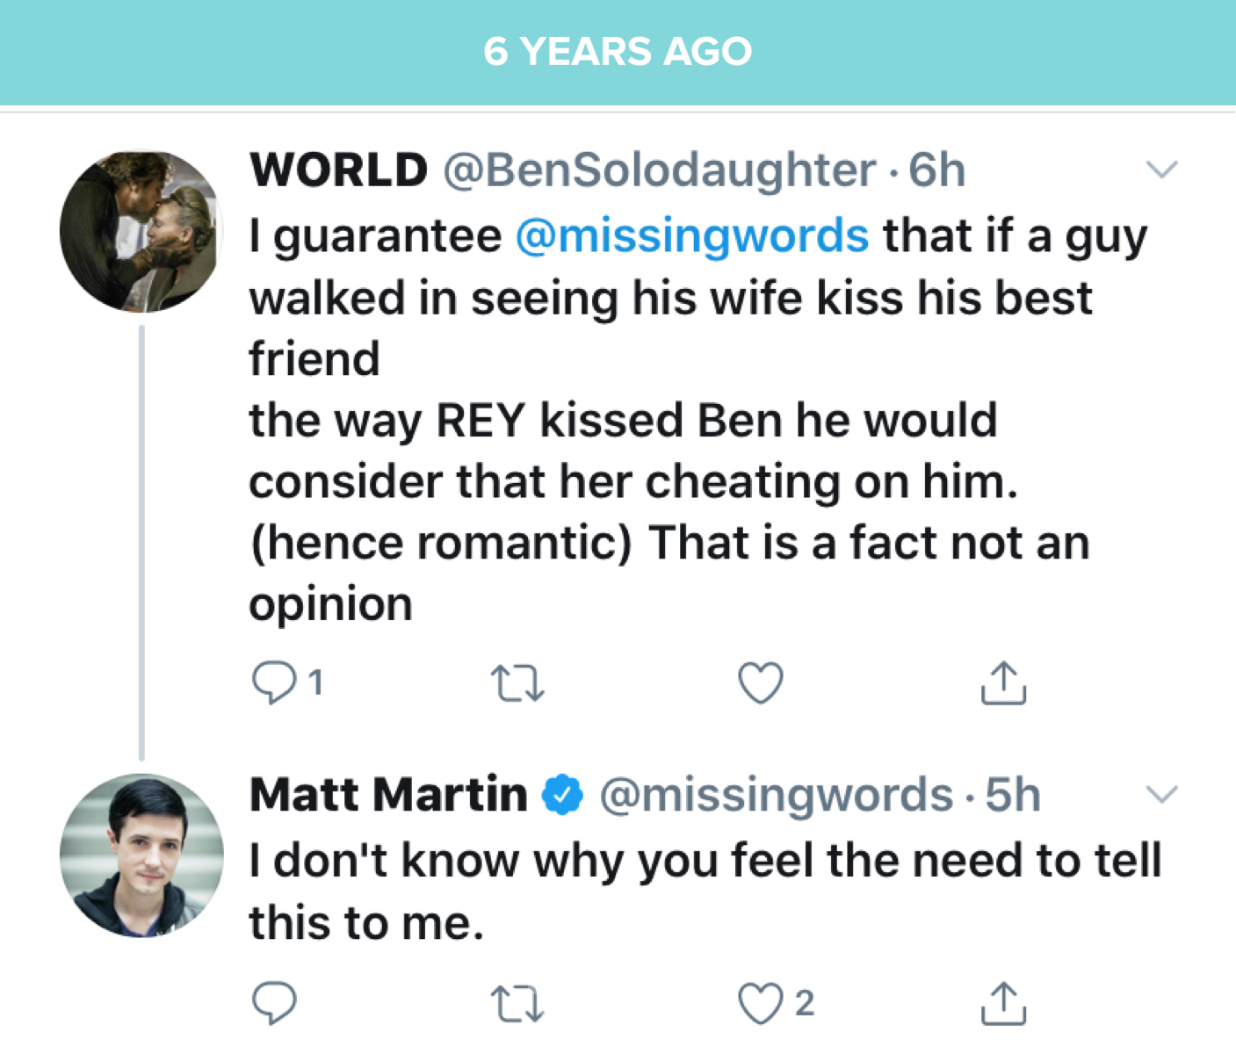Expand options chevron on Matt Martin's tweet
1236x1054 pixels.
pyautogui.click(x=1161, y=795)
